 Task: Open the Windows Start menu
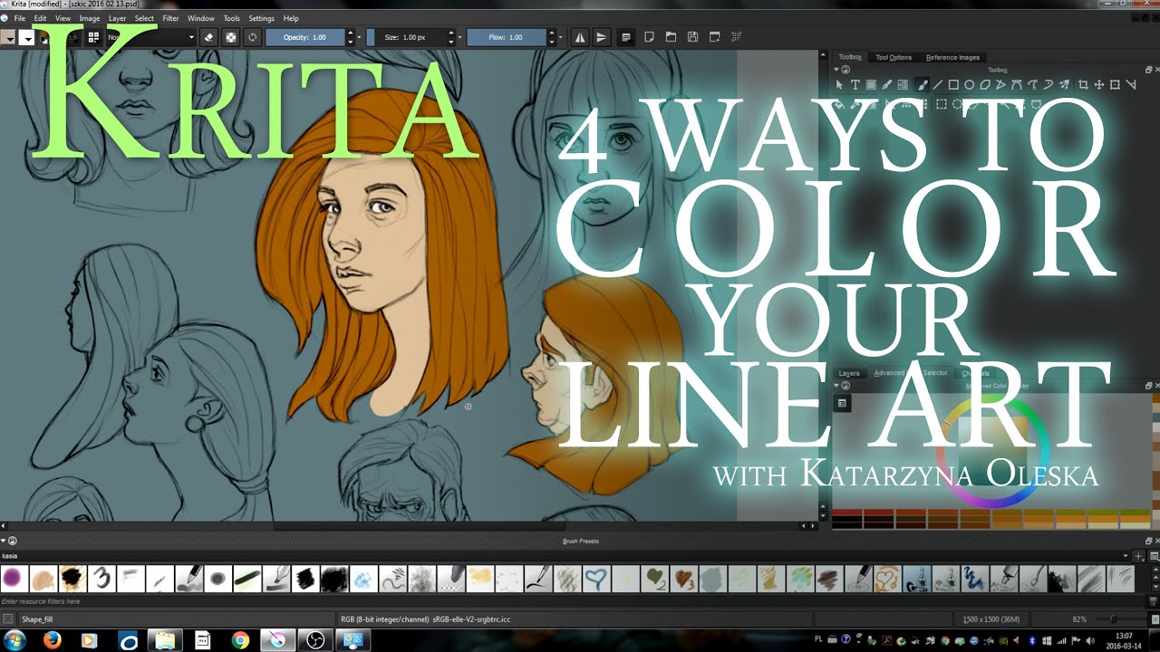click(x=15, y=640)
